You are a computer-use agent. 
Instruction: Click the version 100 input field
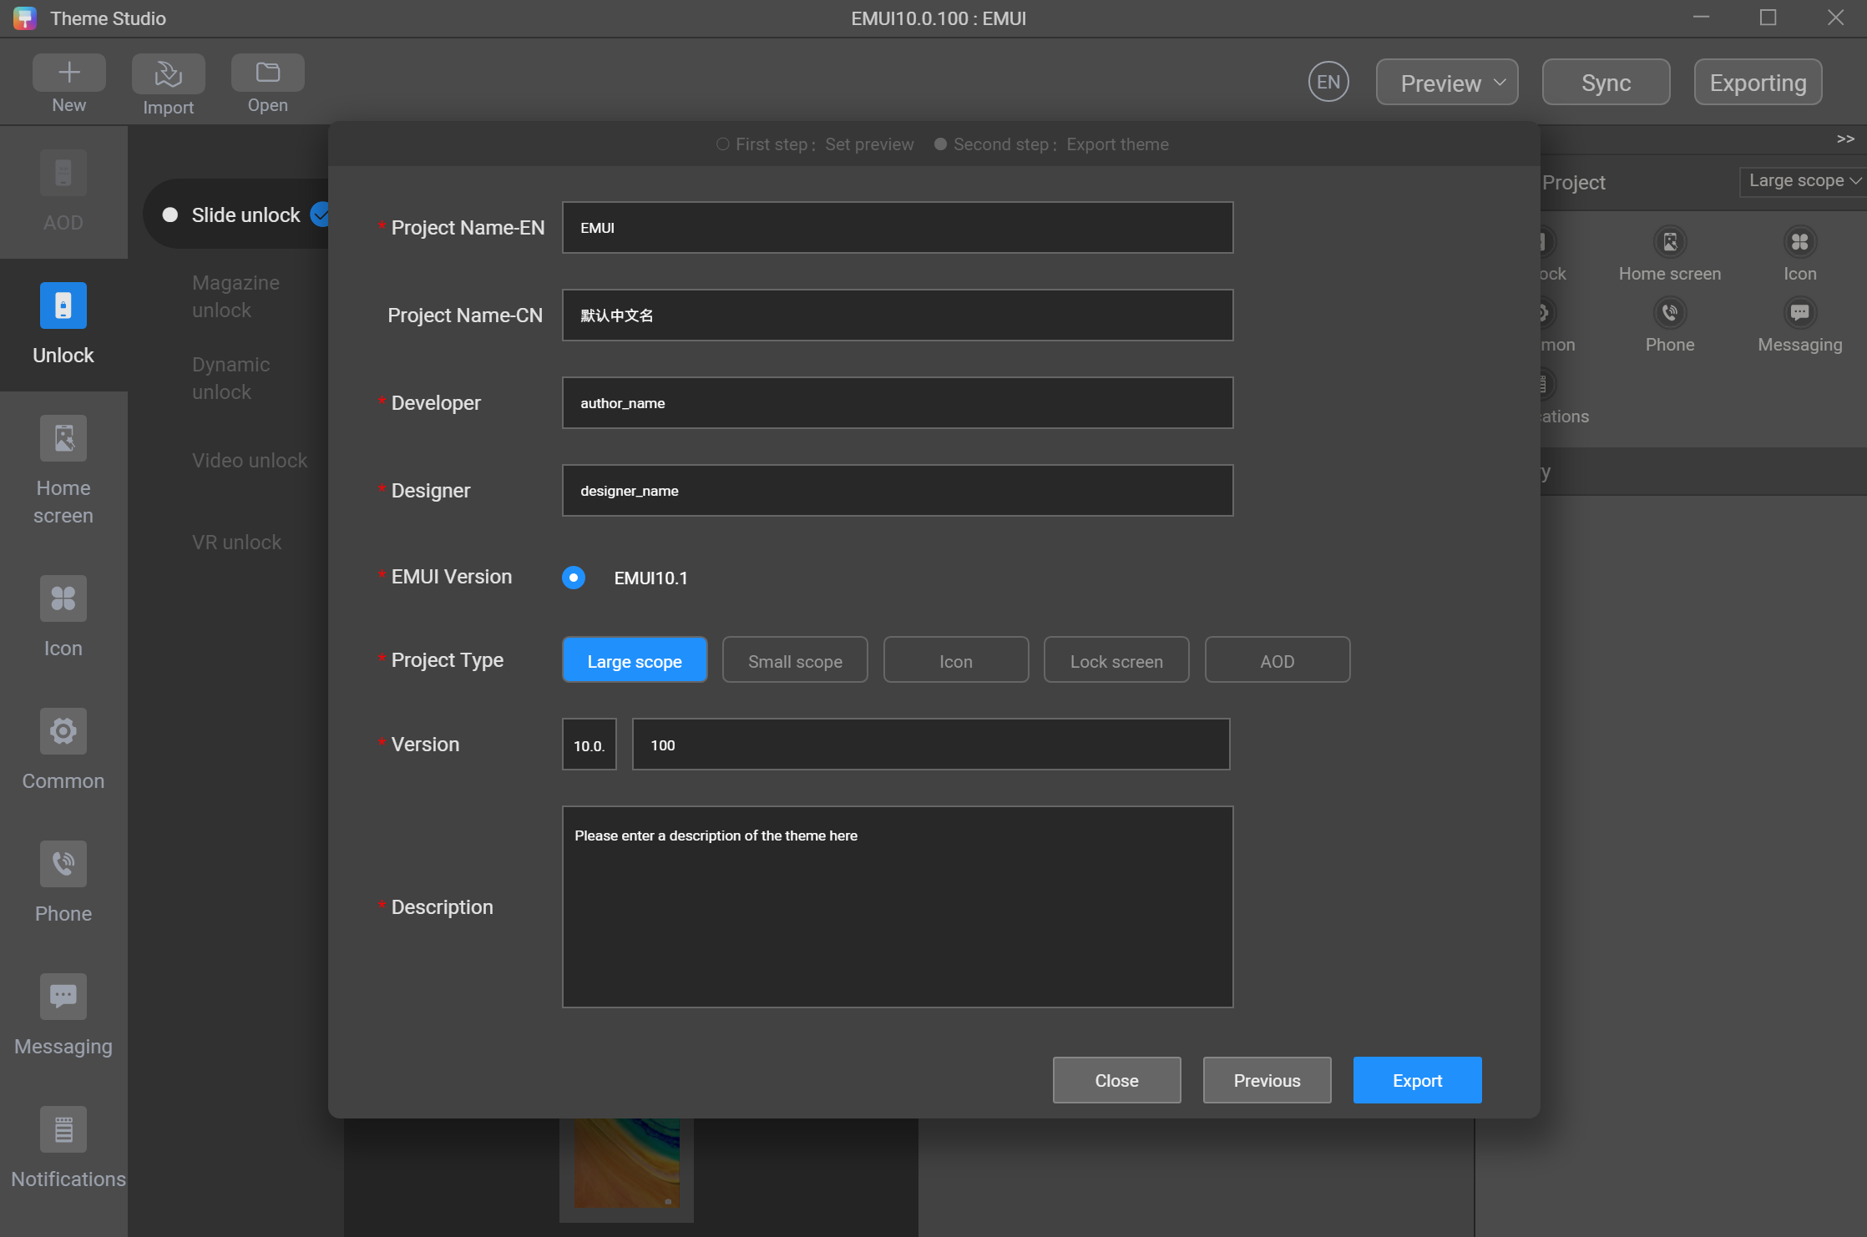tap(931, 744)
